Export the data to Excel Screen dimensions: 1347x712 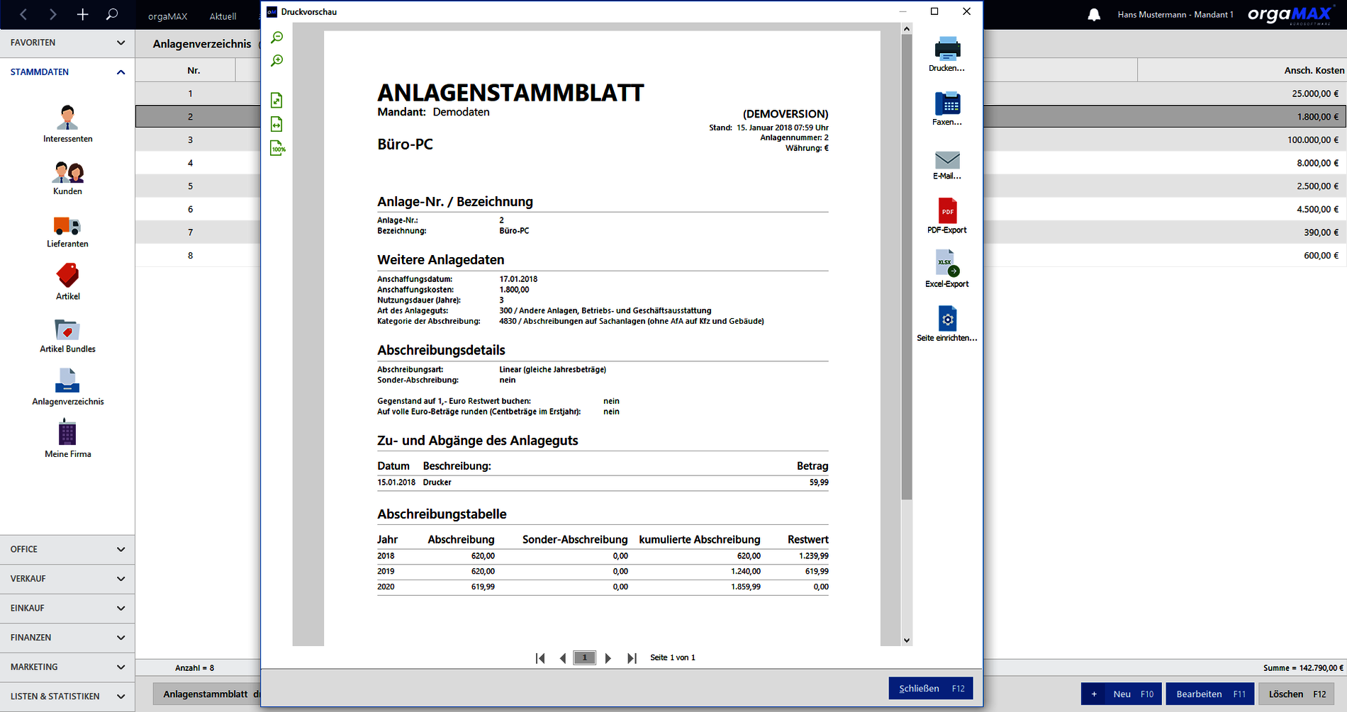point(947,269)
